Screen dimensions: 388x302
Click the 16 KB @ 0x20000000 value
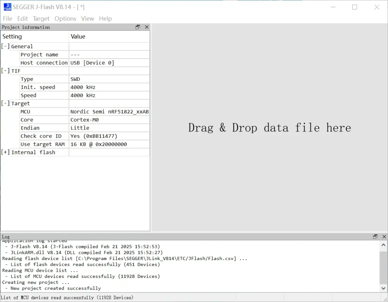(99, 144)
